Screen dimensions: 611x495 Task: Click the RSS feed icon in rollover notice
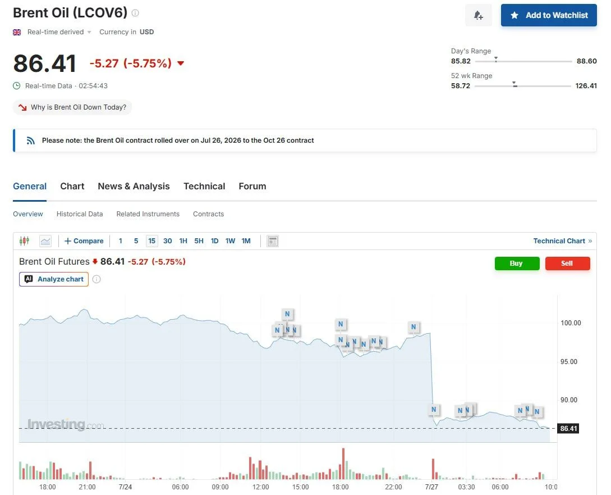point(31,140)
